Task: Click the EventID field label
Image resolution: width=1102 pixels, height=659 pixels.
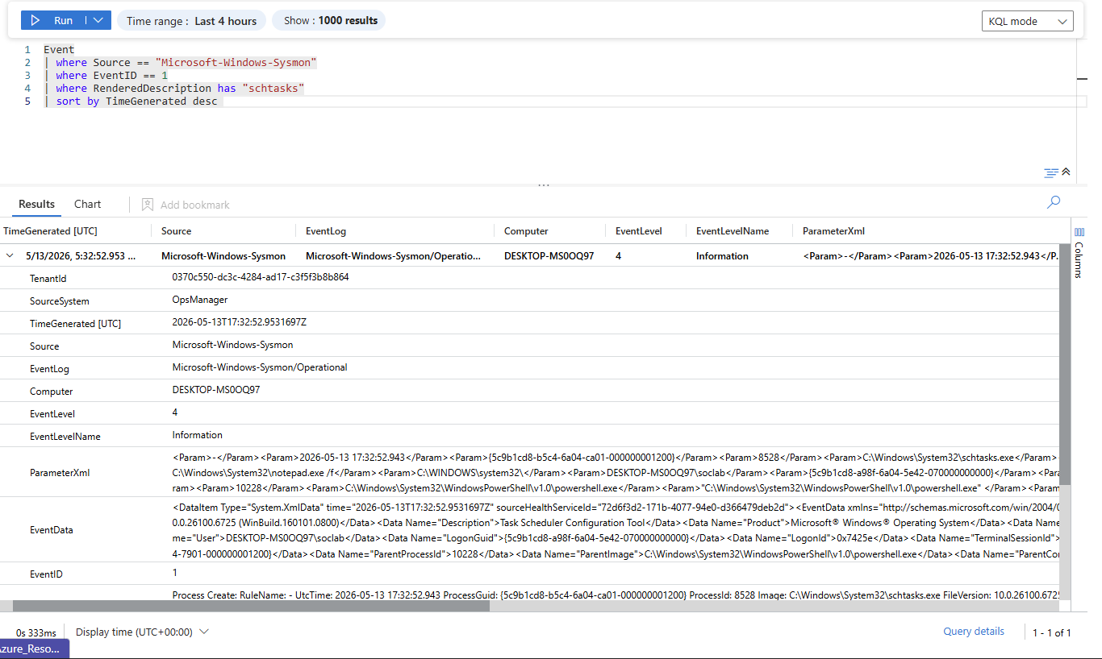Action: tap(46, 575)
